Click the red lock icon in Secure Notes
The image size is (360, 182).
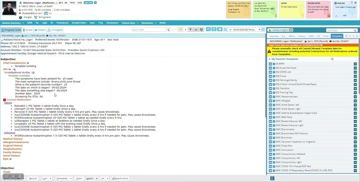click(328, 15)
